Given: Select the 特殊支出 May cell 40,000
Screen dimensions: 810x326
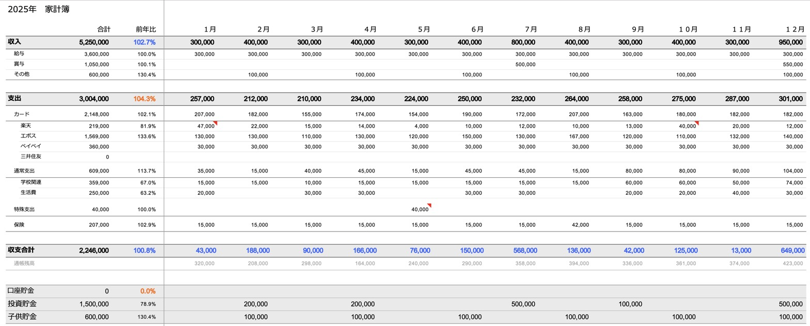Looking at the screenshot, I should [x=420, y=210].
